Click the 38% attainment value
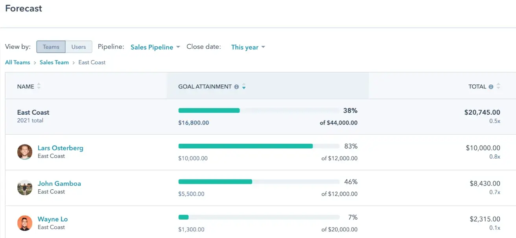This screenshot has width=516, height=238. click(x=351, y=111)
